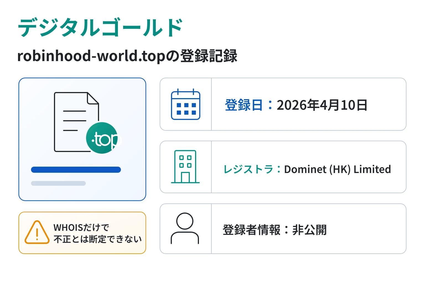Screen dimensions: 425x283
Task: Click the レジストラ label
Action: click(x=248, y=169)
